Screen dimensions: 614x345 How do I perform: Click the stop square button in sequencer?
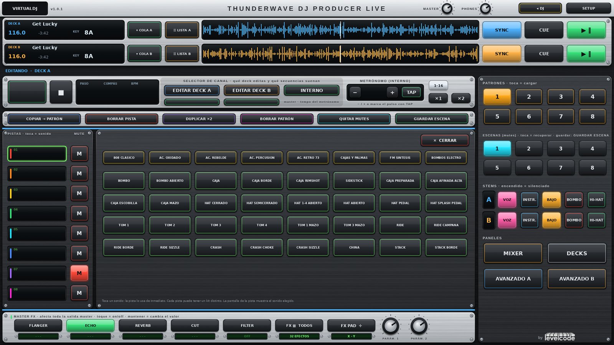point(61,92)
